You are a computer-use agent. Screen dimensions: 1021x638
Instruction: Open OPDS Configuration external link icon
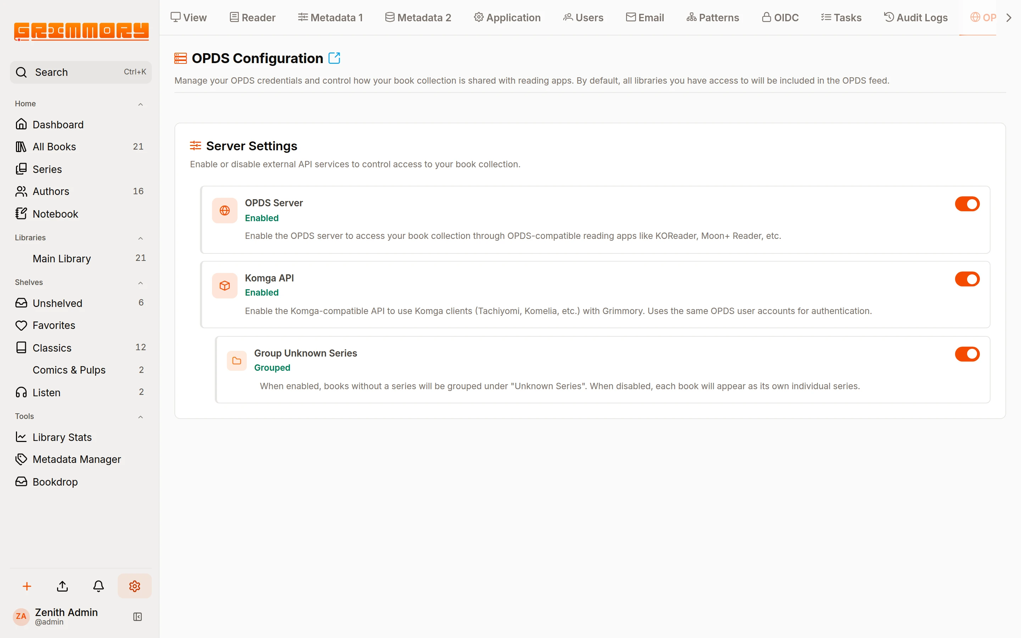coord(334,58)
